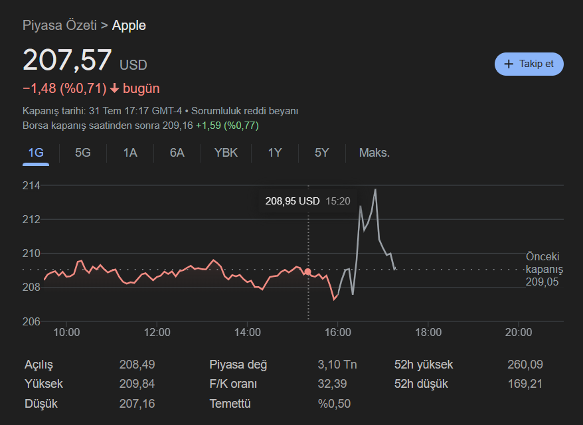Click the red down arrow beside bugün
Viewport: 583px width, 425px height.
click(114, 88)
